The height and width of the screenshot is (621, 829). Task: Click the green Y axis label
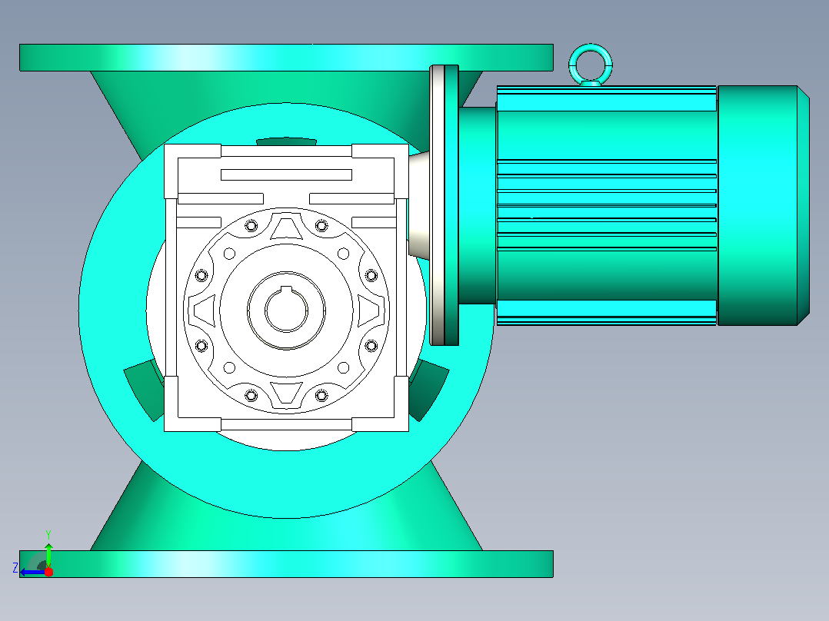click(48, 534)
